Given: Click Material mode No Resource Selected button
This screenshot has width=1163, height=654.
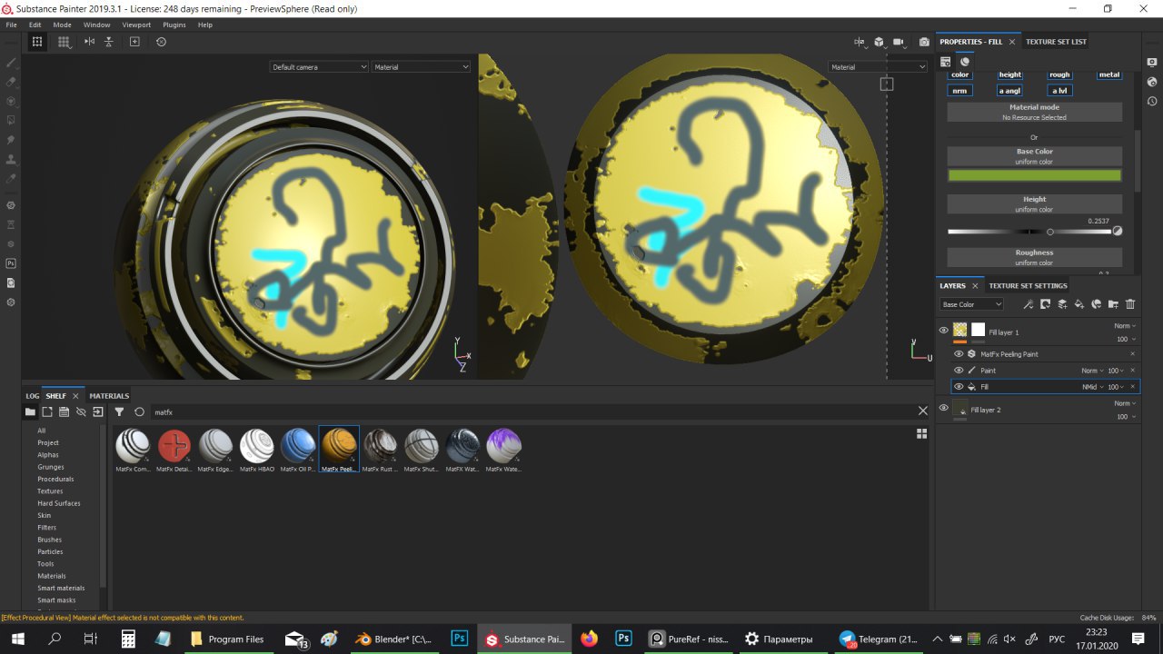Looking at the screenshot, I should [1035, 112].
